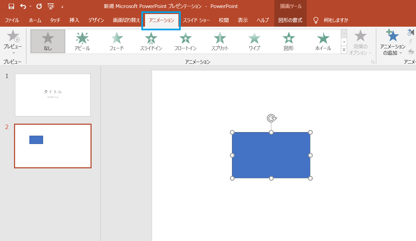Click the Redo icon in quick access
The width and height of the screenshot is (416, 241).
click(x=39, y=6)
